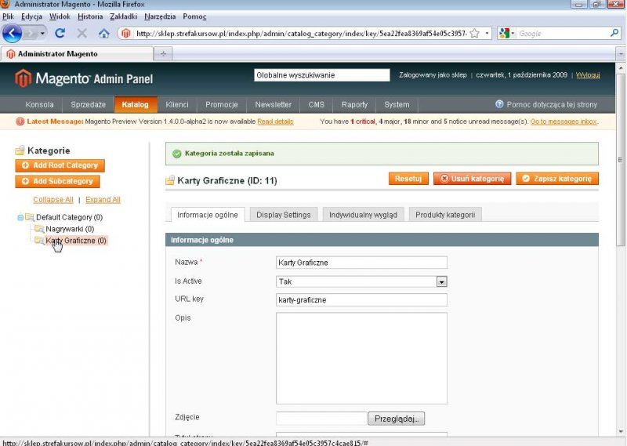Click the Add Root Category button
627x446 pixels.
[x=60, y=165]
